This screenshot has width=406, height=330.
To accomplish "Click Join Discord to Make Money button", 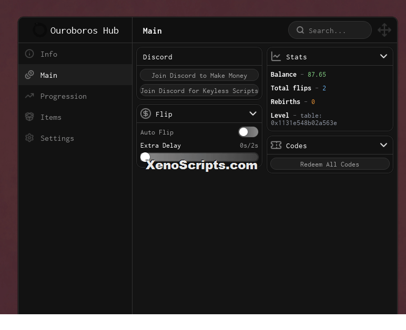I will 199,75.
